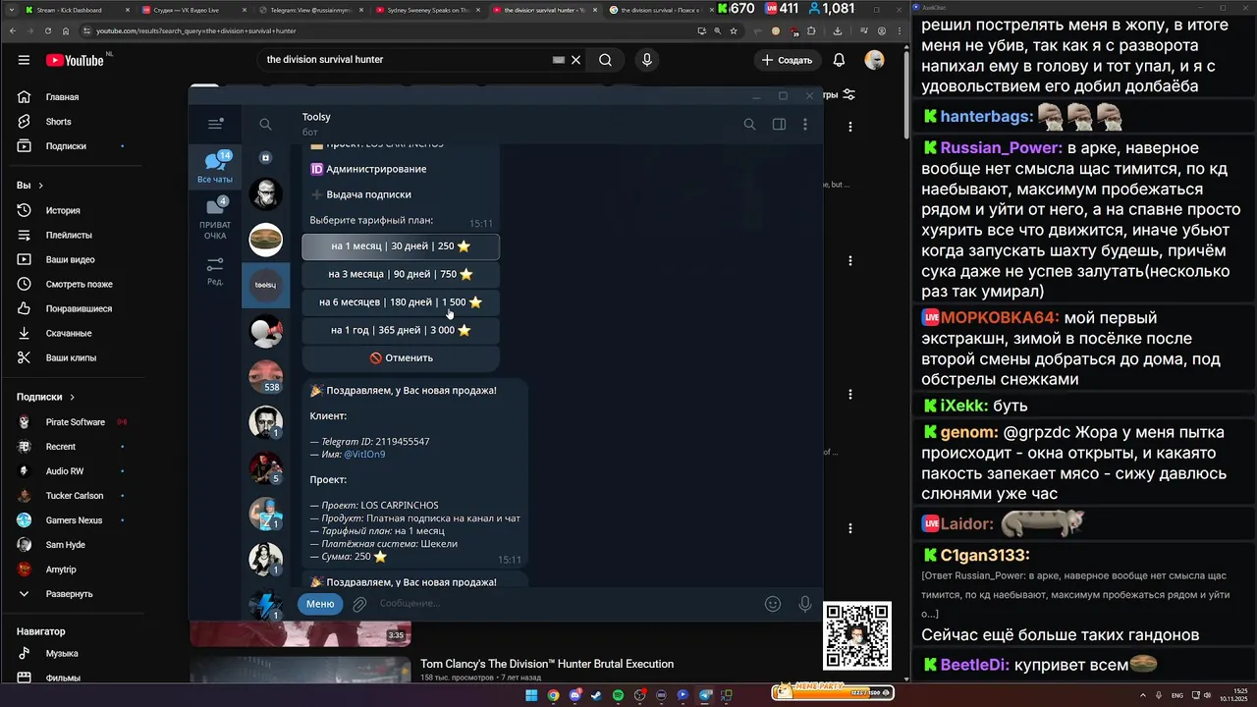
Task: Record a voice message in Telegram
Action: click(x=805, y=604)
